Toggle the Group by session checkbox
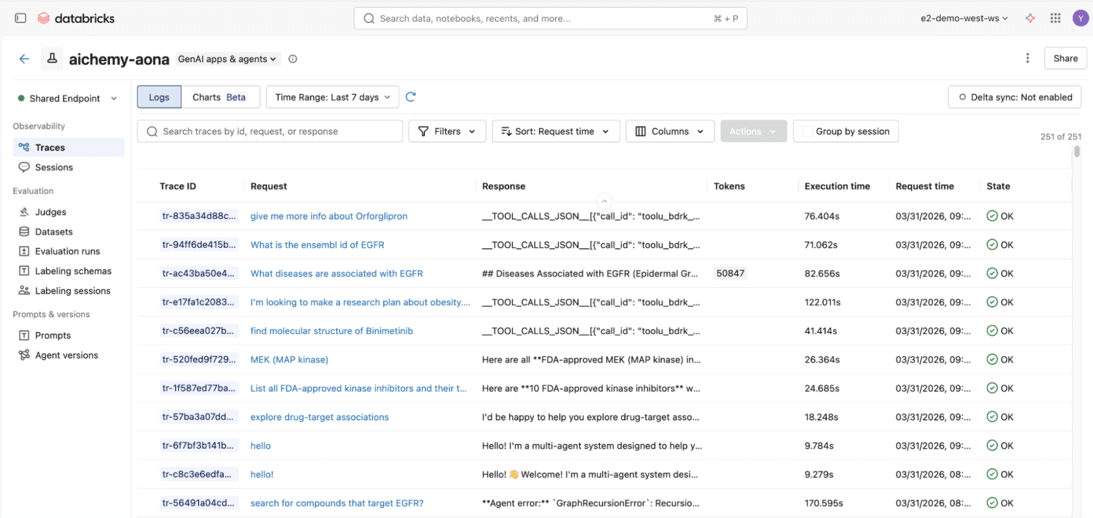 [807, 132]
